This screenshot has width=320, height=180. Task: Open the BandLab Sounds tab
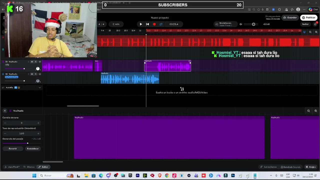click(290, 167)
